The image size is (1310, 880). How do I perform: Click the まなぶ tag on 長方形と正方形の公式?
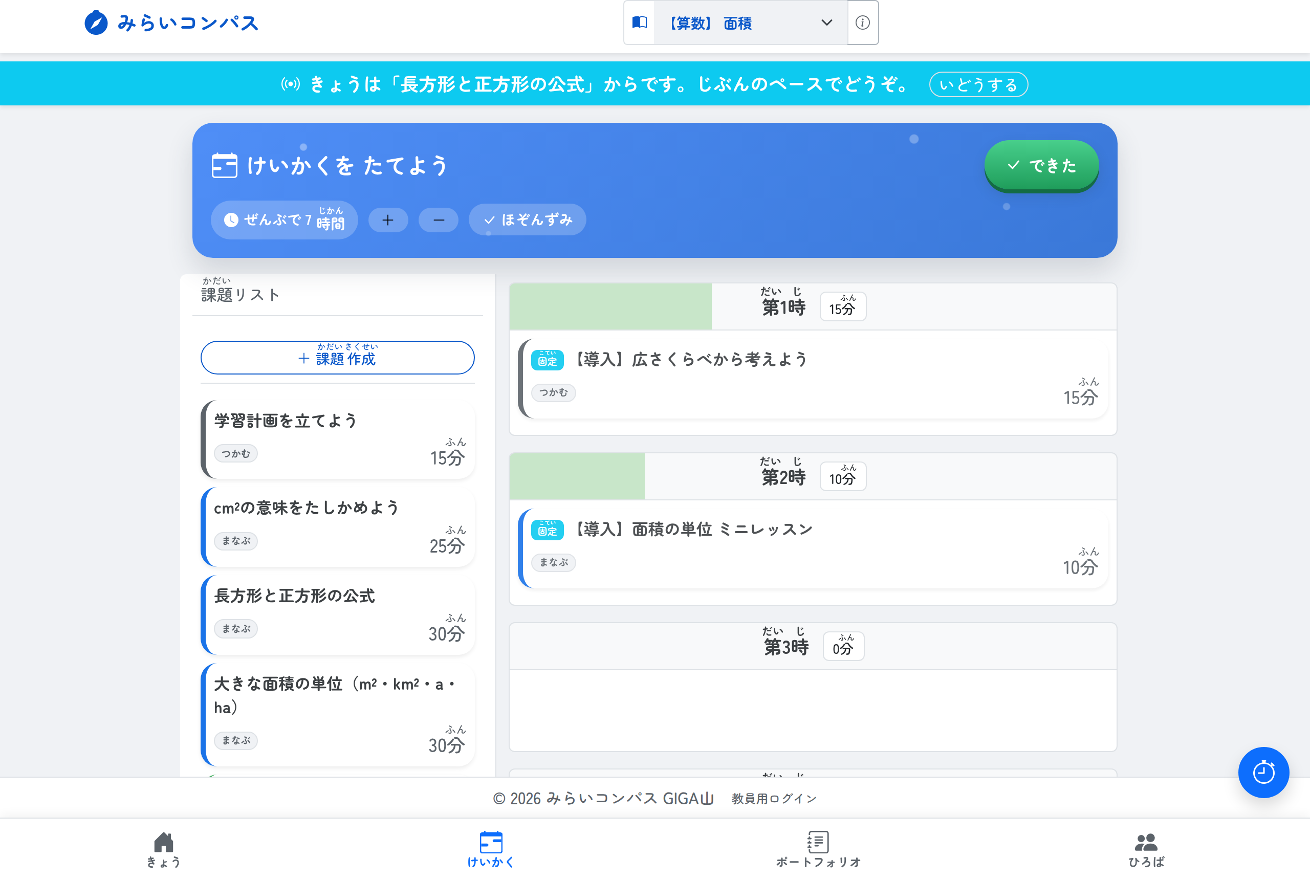[x=236, y=629]
